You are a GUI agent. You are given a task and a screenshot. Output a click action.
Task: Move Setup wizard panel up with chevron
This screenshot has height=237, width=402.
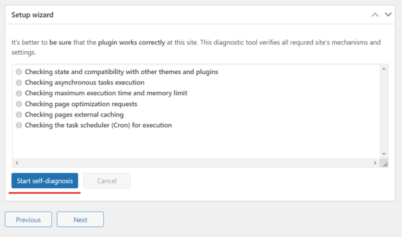point(375,14)
